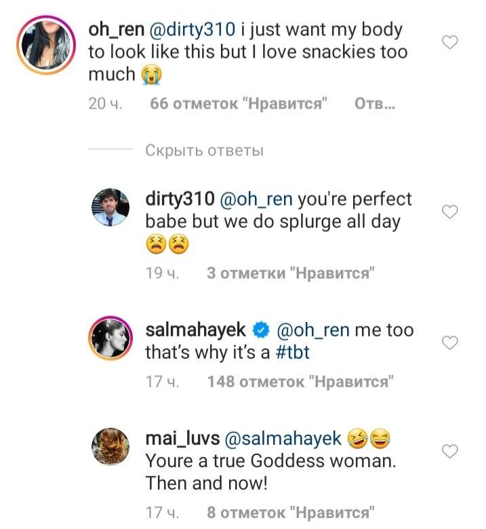View the 148 likes on salmahayek's reply
Viewport: 486px width, 529px height.
pyautogui.click(x=300, y=382)
